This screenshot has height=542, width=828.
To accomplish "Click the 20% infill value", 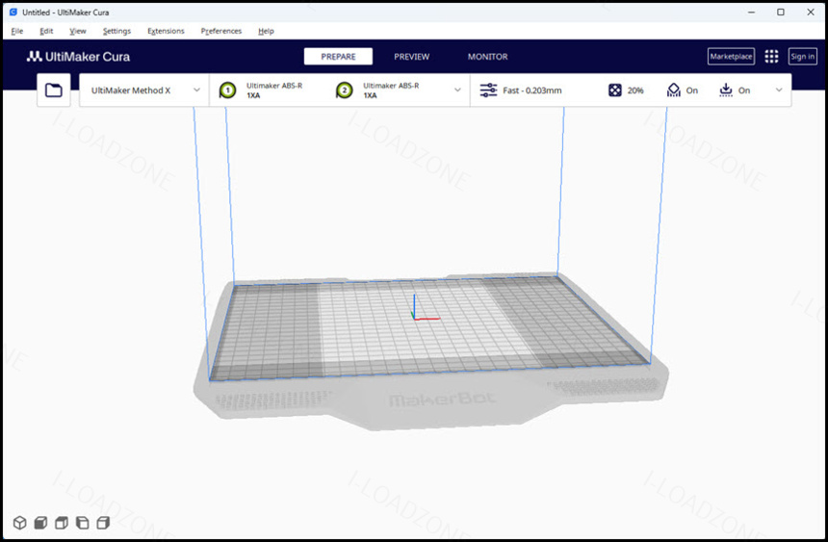I will pos(635,90).
